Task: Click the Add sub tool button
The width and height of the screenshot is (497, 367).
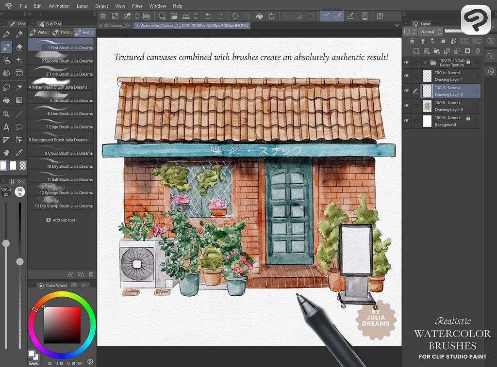Action: (61, 220)
